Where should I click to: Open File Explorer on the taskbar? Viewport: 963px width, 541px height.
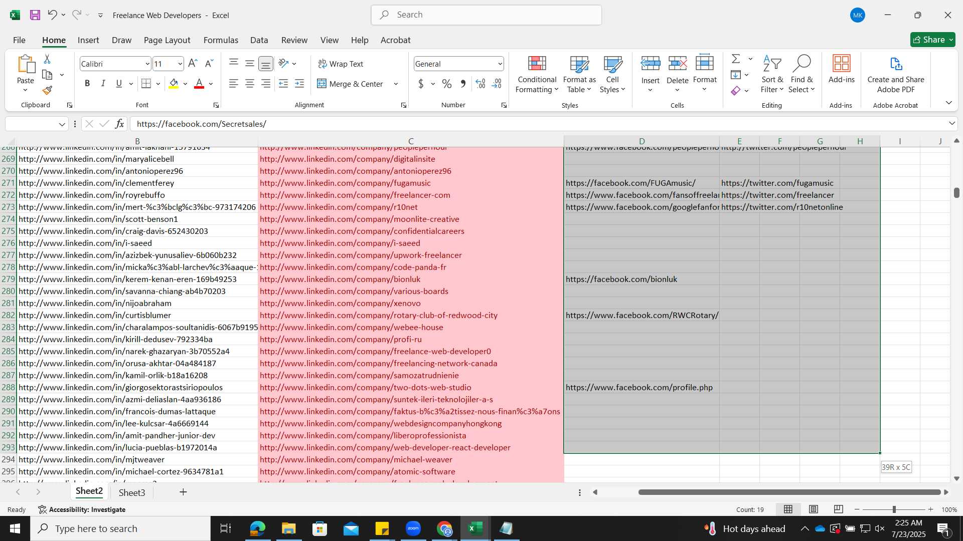(288, 528)
